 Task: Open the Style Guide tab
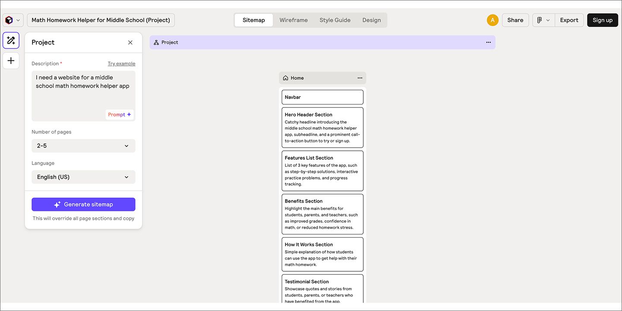pos(335,20)
